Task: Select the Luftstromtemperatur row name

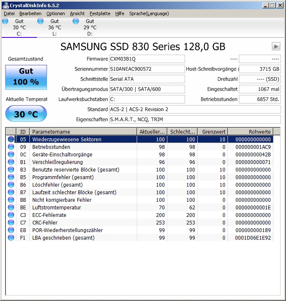Action: (x=56, y=207)
